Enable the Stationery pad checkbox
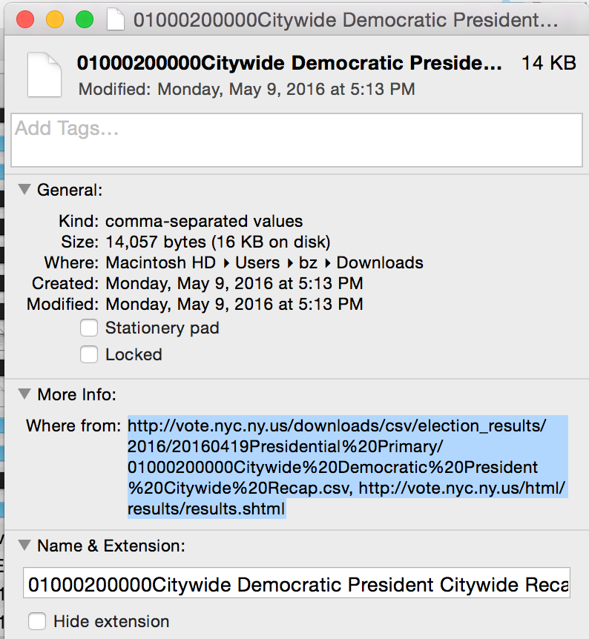Screen dimensions: 589x639 click(89, 328)
